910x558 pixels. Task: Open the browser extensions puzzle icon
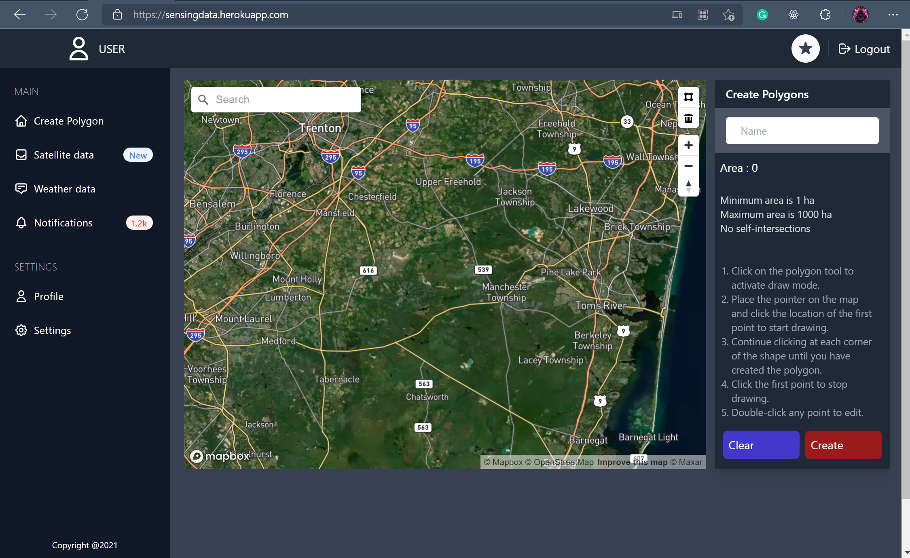(825, 15)
